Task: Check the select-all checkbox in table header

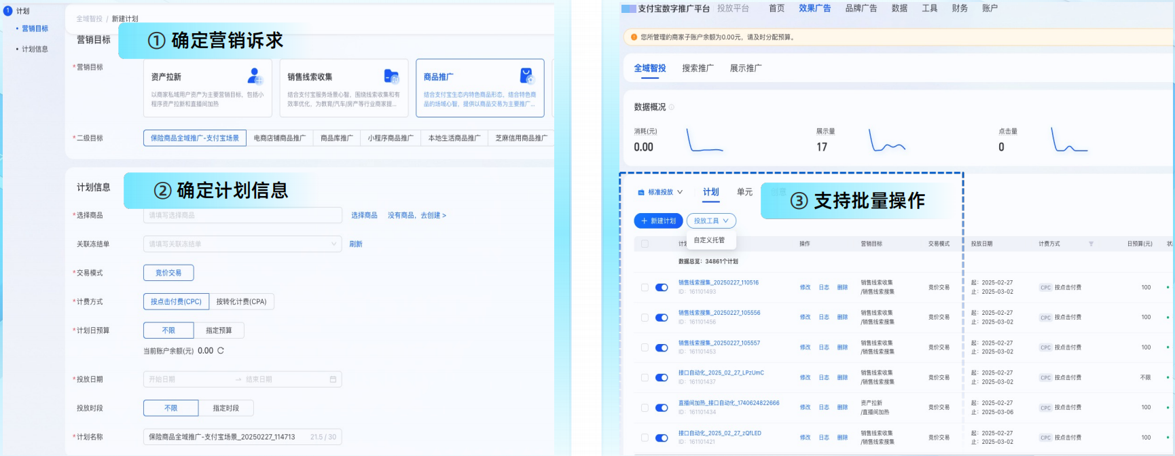Action: coord(645,244)
